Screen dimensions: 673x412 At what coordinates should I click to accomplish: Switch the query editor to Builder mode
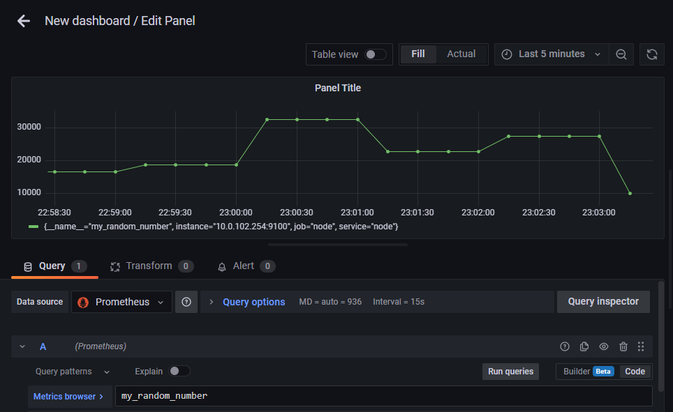point(589,372)
